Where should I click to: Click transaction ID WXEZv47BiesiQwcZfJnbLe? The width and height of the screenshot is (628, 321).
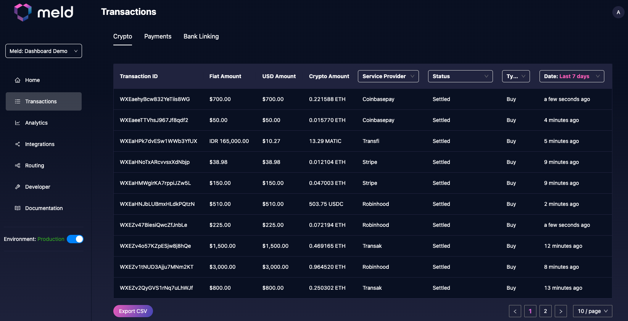(x=153, y=225)
